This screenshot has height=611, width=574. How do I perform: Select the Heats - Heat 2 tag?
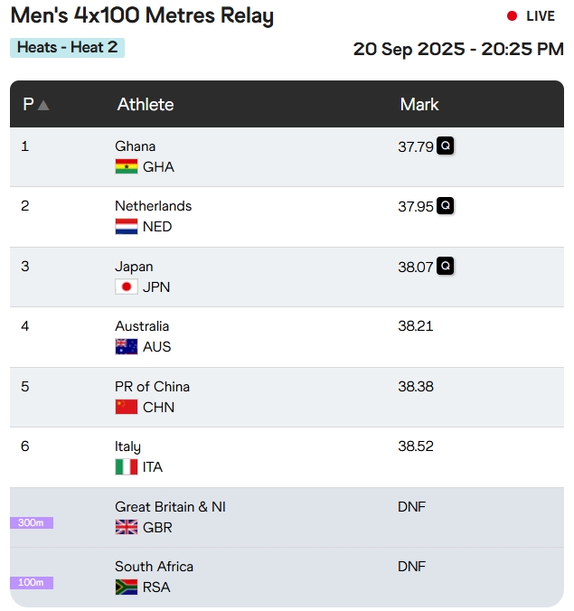click(67, 47)
